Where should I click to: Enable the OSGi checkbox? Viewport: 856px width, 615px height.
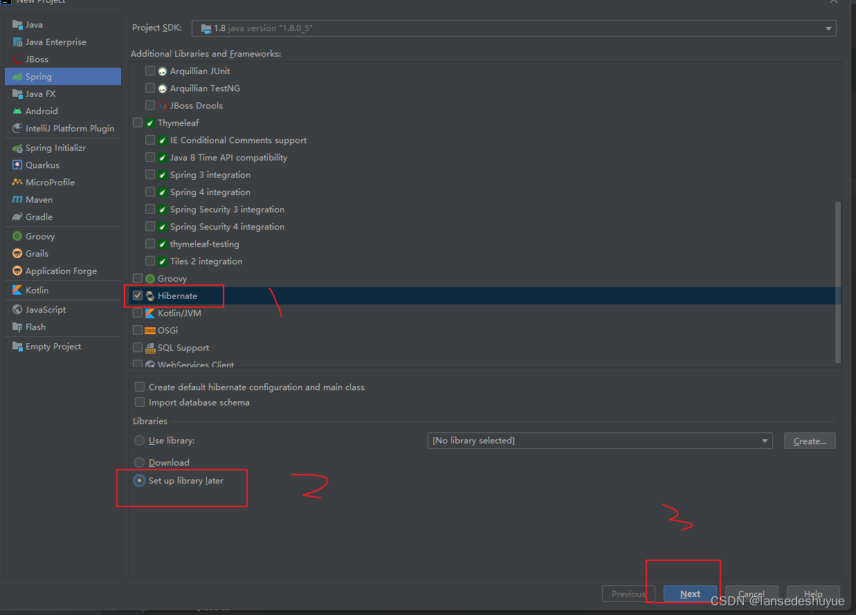tap(138, 330)
